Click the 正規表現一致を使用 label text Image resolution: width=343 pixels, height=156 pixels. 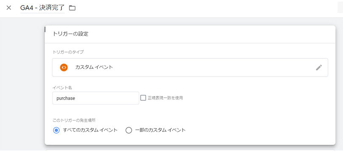pos(165,98)
